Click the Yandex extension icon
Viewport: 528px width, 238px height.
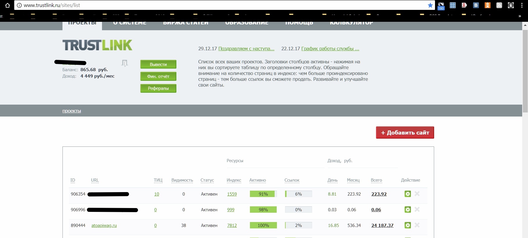point(464,5)
